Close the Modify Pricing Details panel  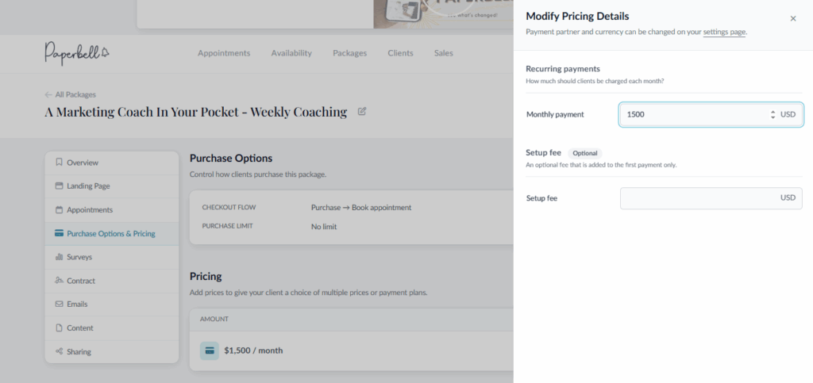(793, 18)
